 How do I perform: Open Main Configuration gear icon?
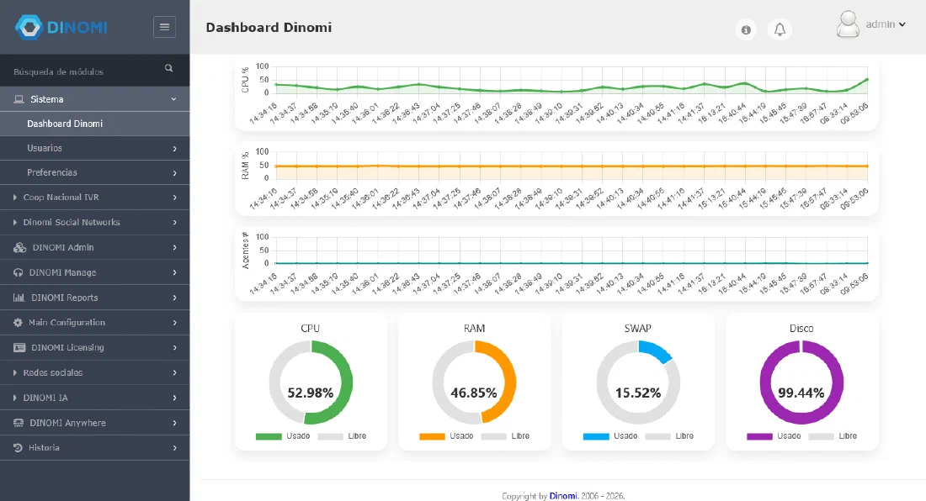tap(18, 323)
